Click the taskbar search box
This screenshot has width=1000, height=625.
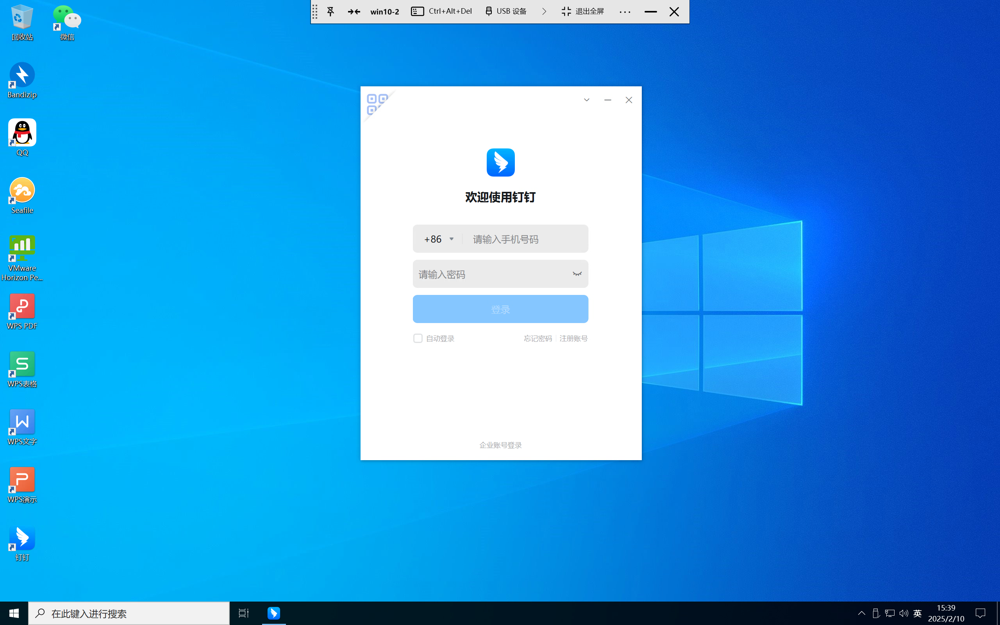(129, 613)
